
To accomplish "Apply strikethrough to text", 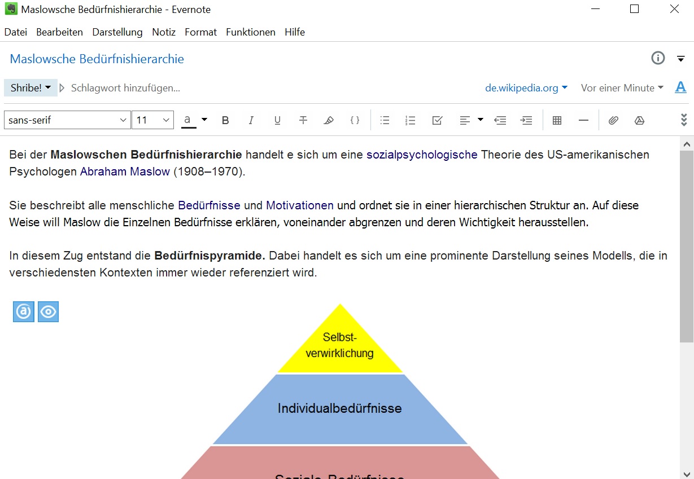I will tap(303, 120).
